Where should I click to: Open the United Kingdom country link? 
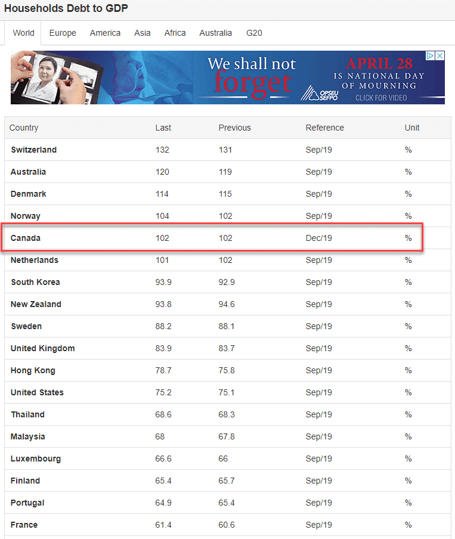point(43,348)
